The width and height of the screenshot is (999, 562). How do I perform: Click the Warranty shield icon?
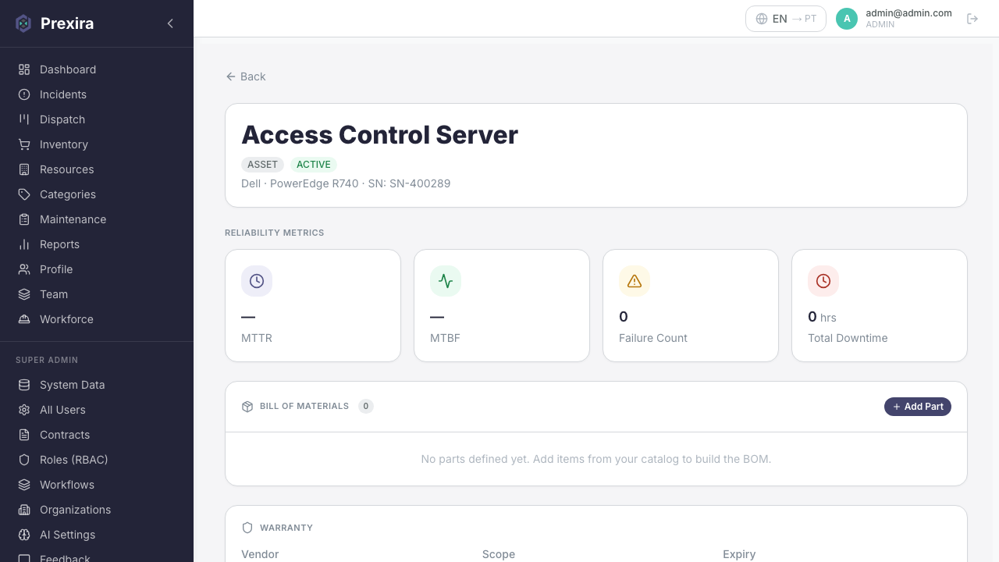[x=247, y=528]
